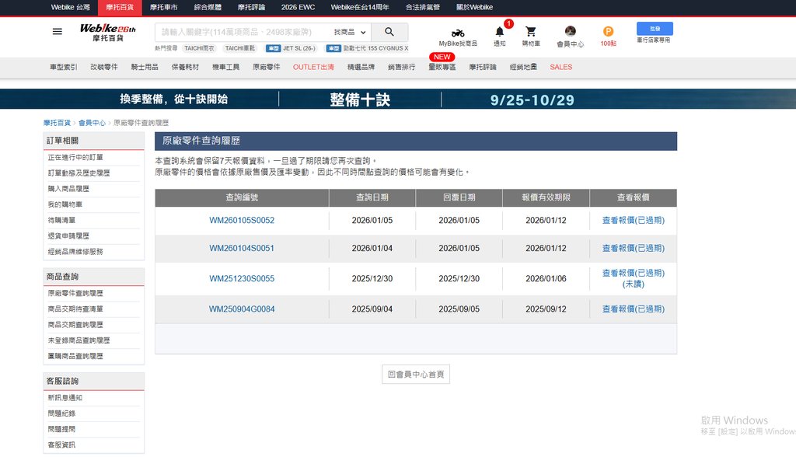The width and height of the screenshot is (796, 457).
Task: Open 車型索引 navigation menu
Action: (x=64, y=67)
